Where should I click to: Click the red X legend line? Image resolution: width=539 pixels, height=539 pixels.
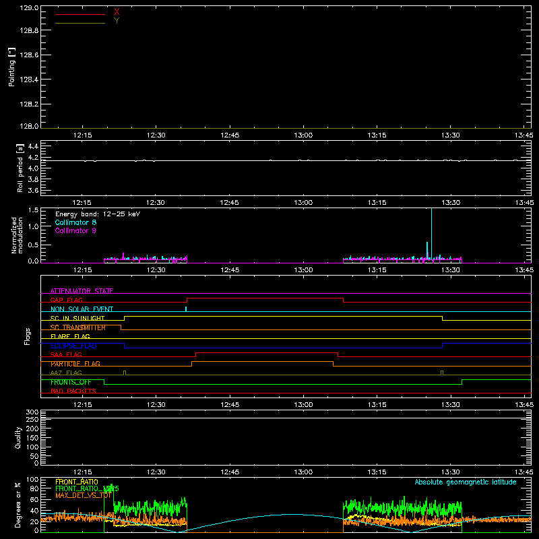point(80,14)
